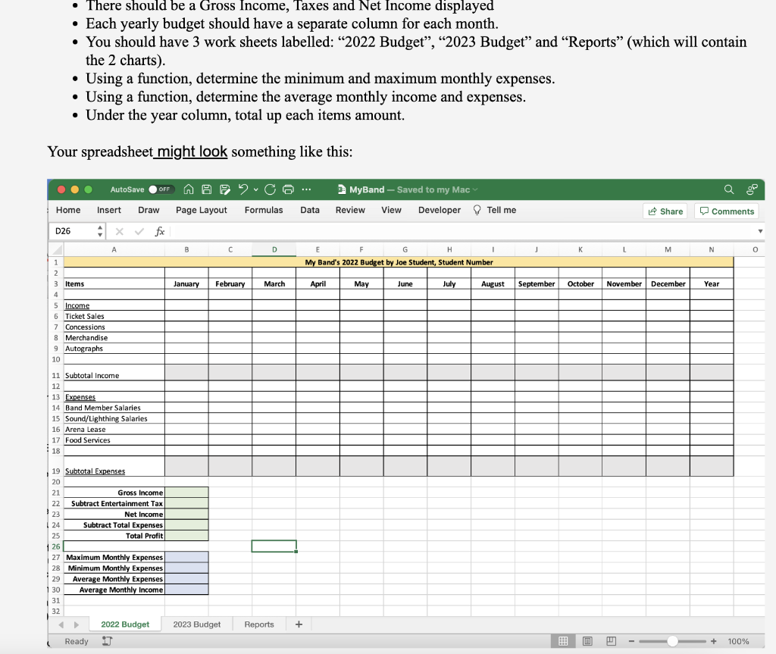Click the Total Profit label cell
776x654 pixels.
114,536
